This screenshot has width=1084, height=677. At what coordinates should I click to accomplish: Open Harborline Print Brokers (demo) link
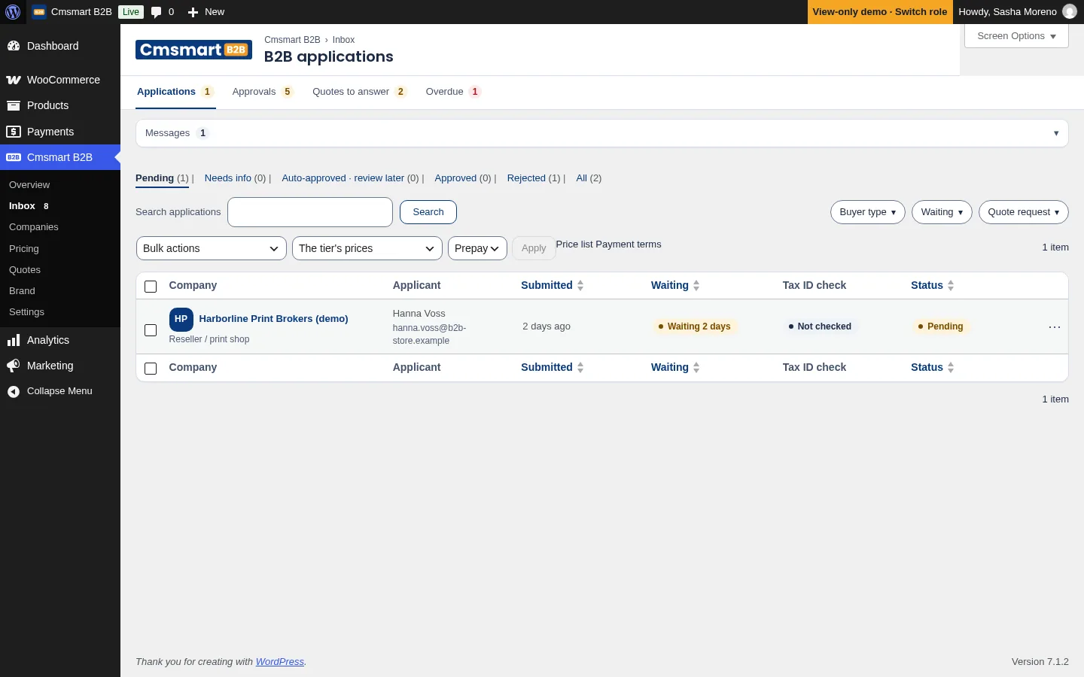point(273,319)
